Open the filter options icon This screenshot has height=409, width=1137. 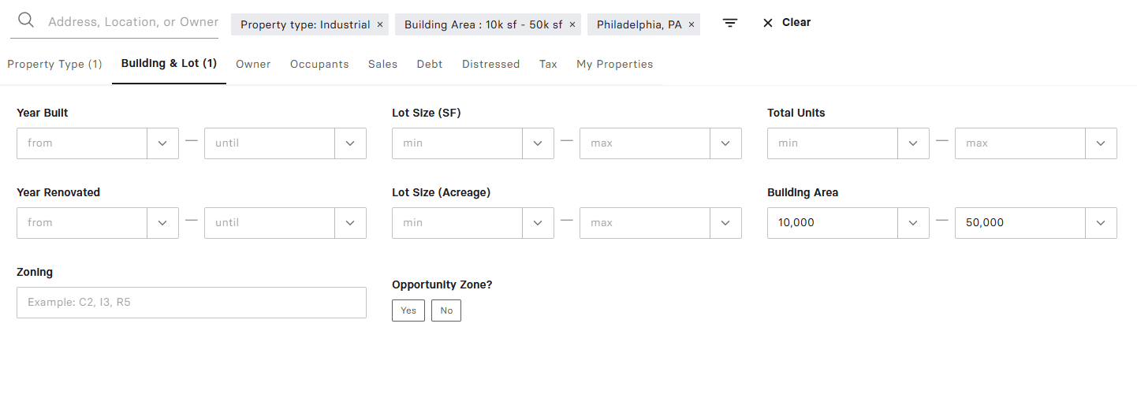point(730,23)
